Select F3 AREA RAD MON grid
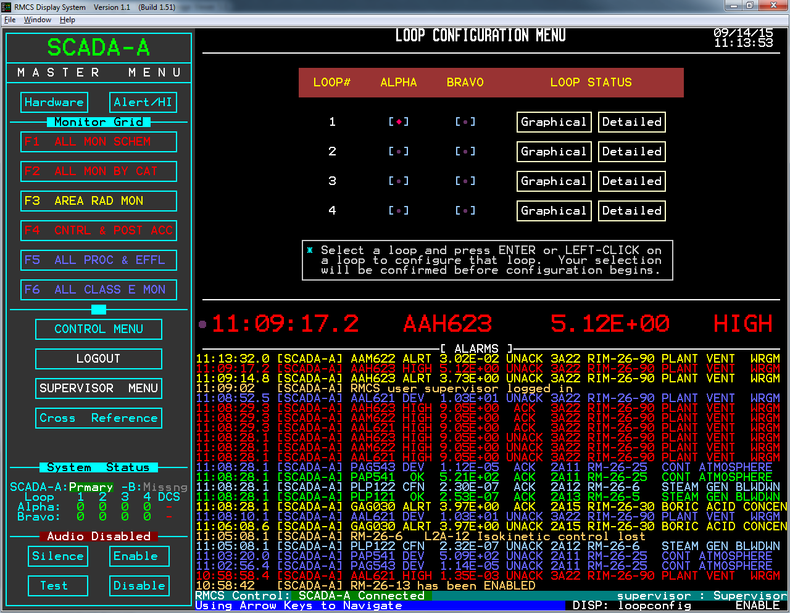790x613 pixels. click(x=99, y=201)
